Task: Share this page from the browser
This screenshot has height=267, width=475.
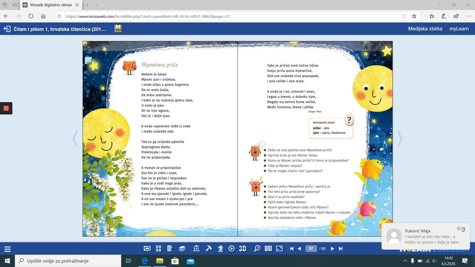Action: 456,16
